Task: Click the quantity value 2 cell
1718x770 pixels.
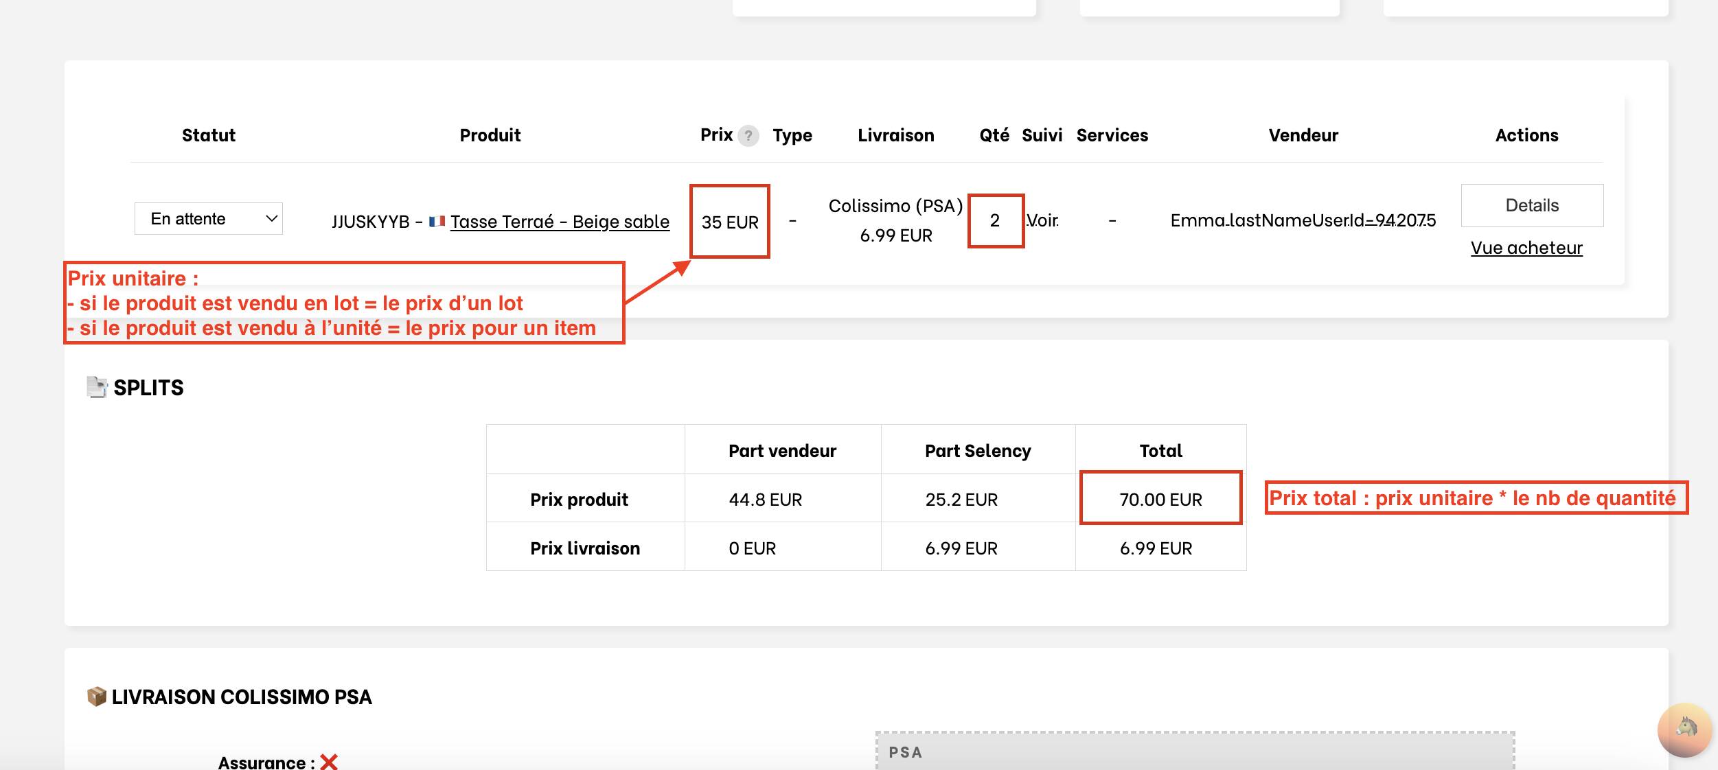Action: [x=994, y=220]
